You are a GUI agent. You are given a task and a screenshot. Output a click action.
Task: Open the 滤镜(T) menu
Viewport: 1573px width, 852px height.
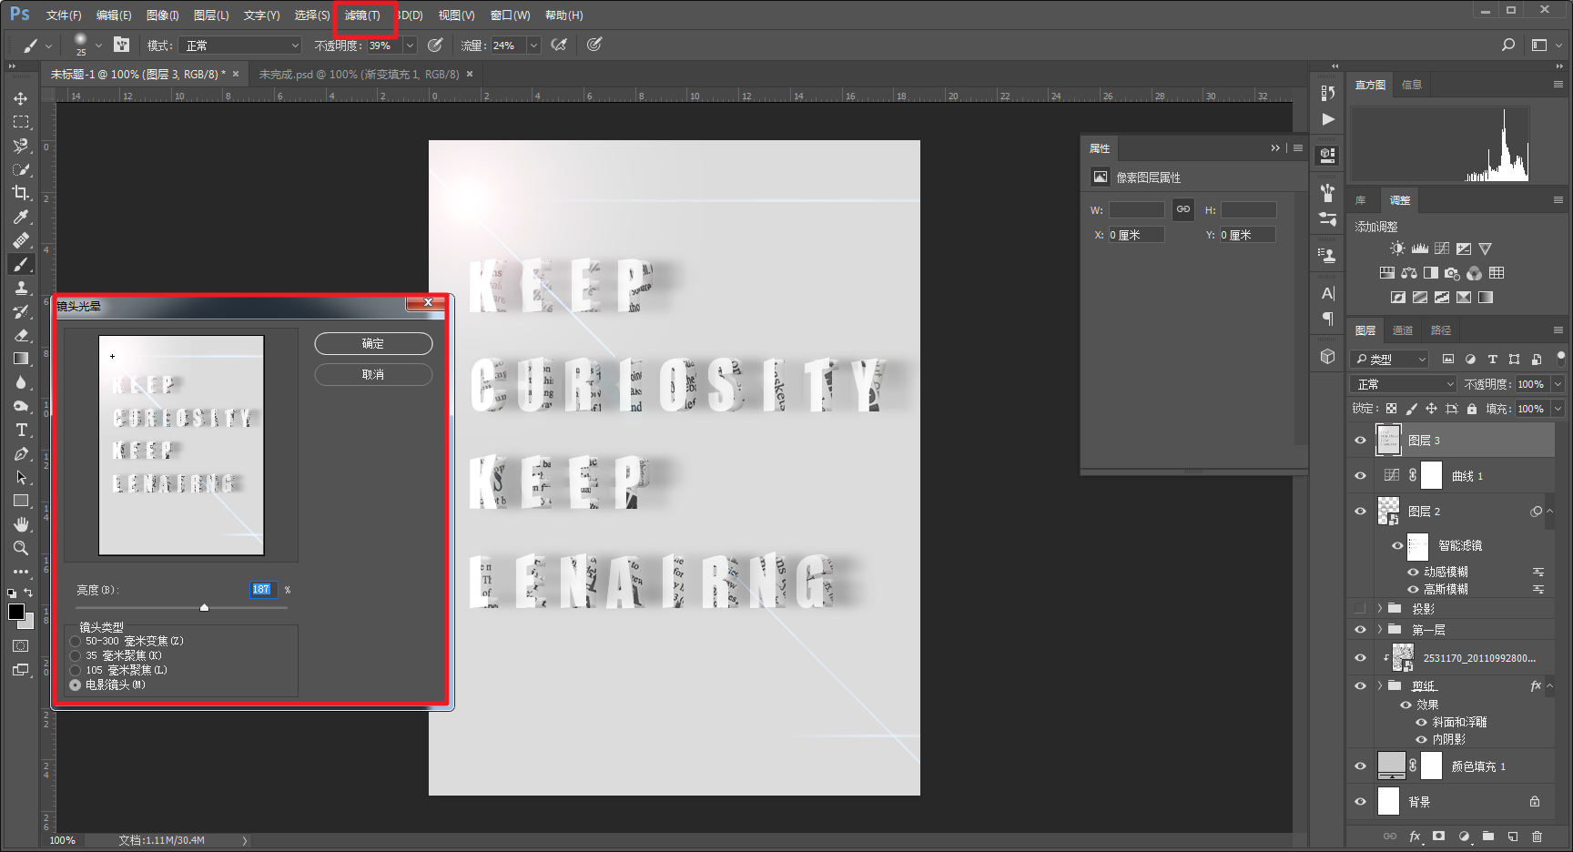363,15
